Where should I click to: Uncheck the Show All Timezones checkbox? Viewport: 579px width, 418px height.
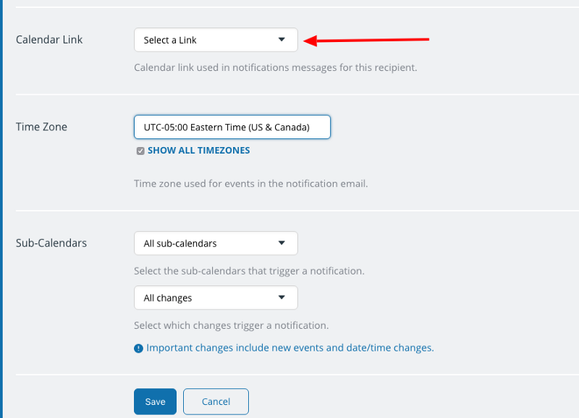pyautogui.click(x=140, y=151)
